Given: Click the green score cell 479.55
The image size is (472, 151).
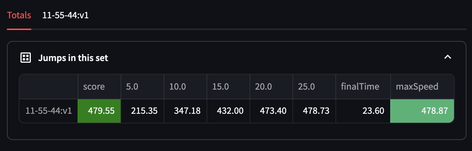Looking at the screenshot, I should (x=99, y=111).
